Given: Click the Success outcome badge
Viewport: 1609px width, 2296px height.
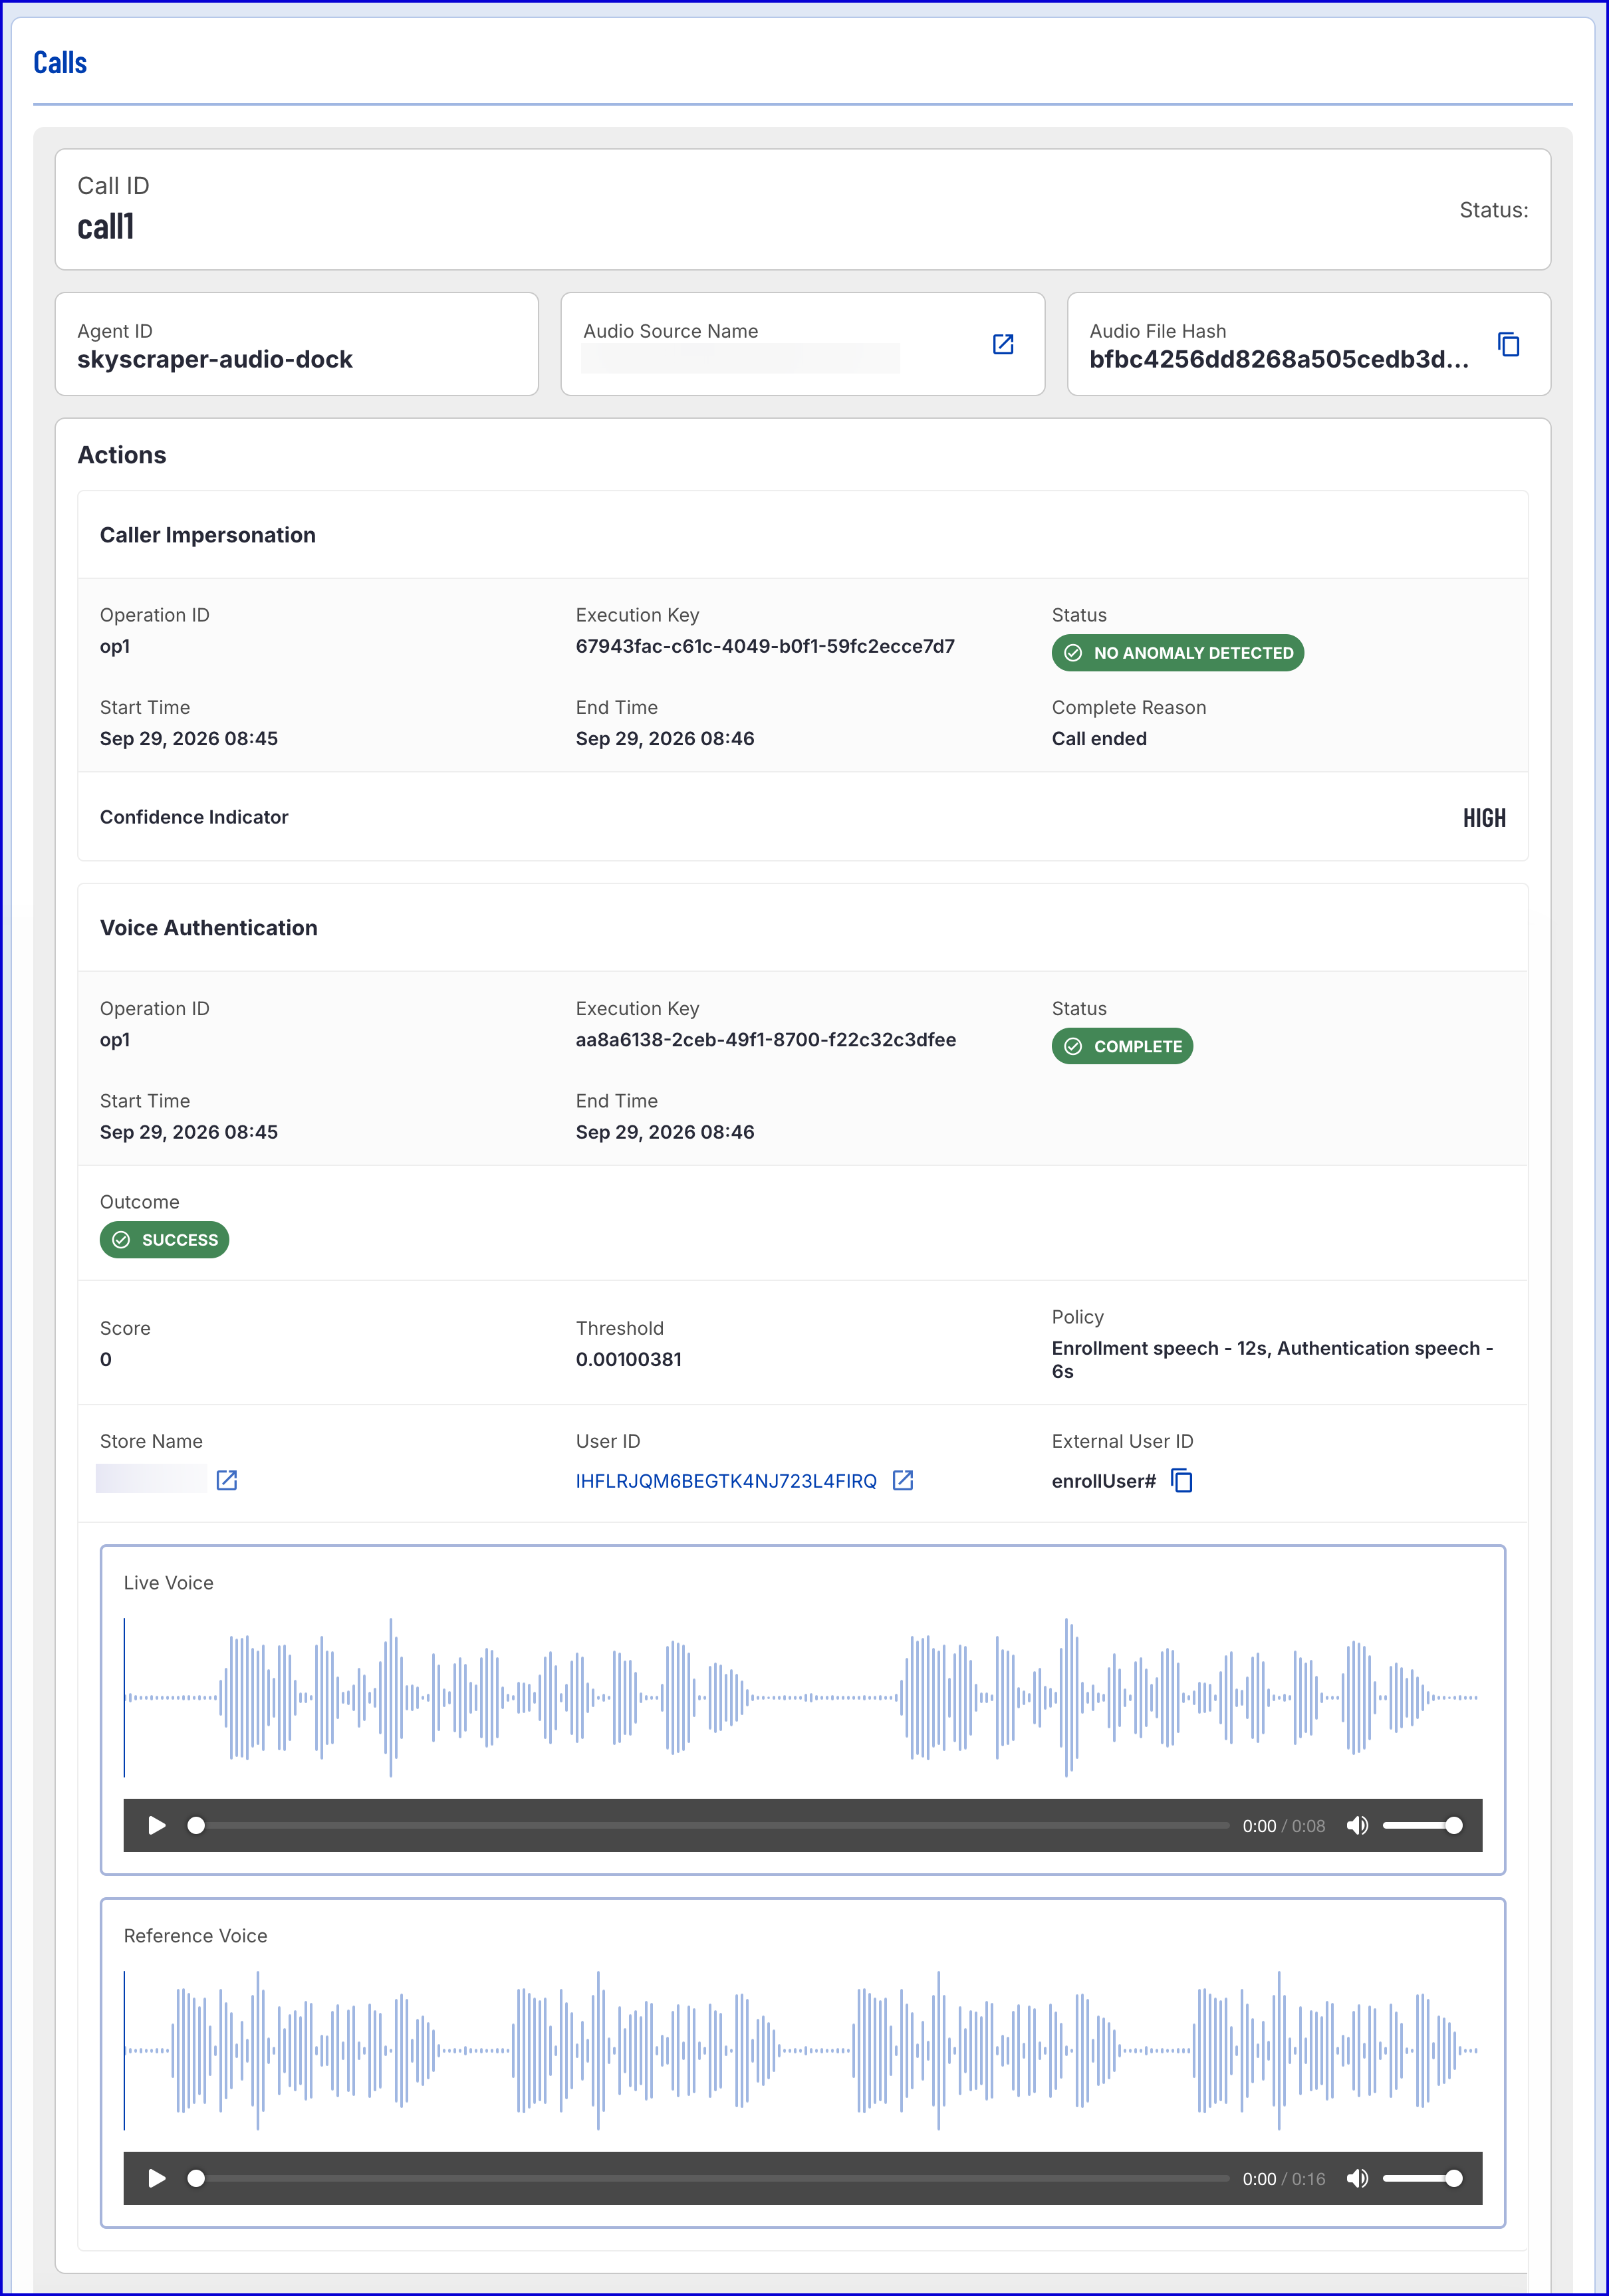Looking at the screenshot, I should point(164,1240).
